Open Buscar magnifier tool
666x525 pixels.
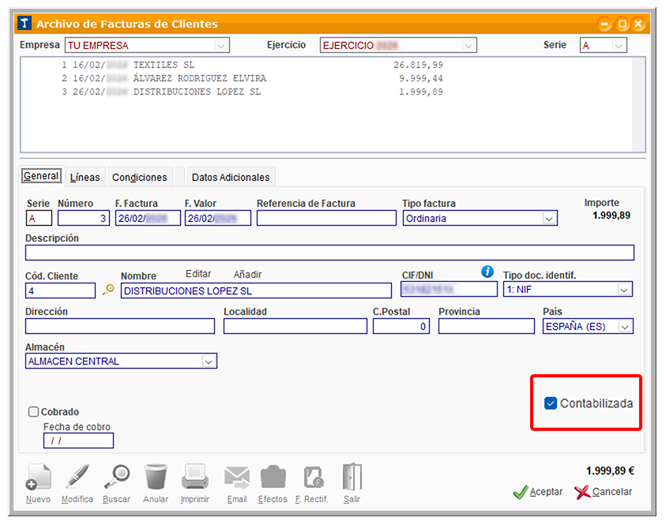coord(117,478)
